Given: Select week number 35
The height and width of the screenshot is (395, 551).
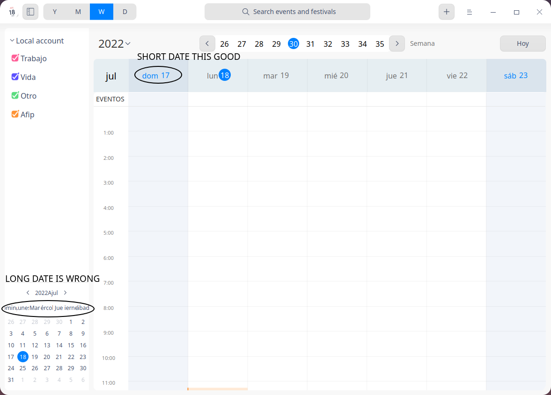Looking at the screenshot, I should coord(380,44).
